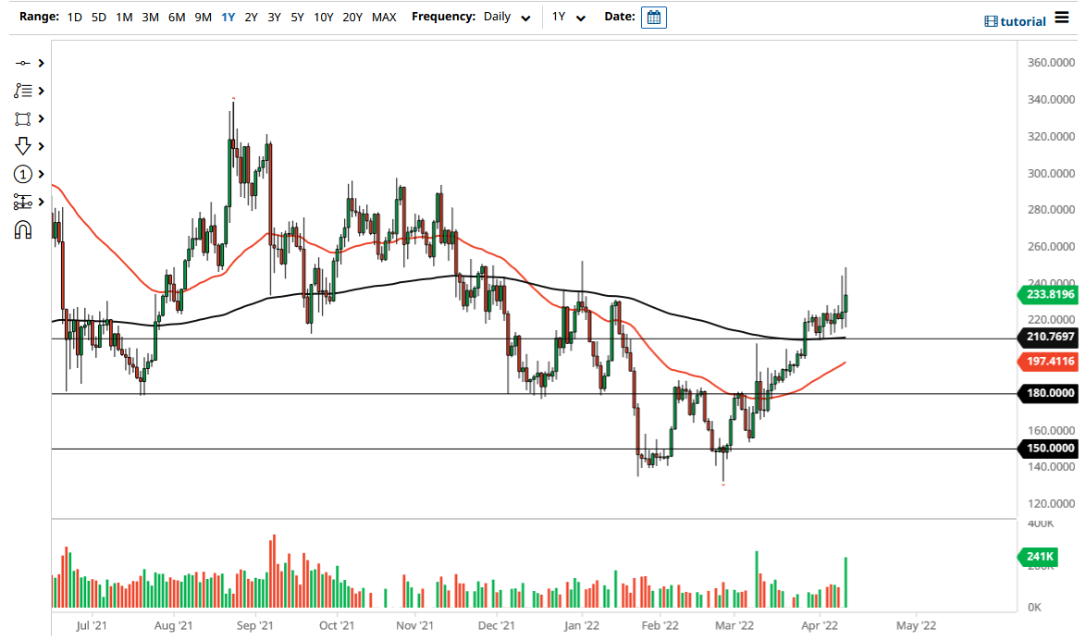Open the date picker calendar icon
Screen dimensions: 1086x640
pyautogui.click(x=654, y=17)
